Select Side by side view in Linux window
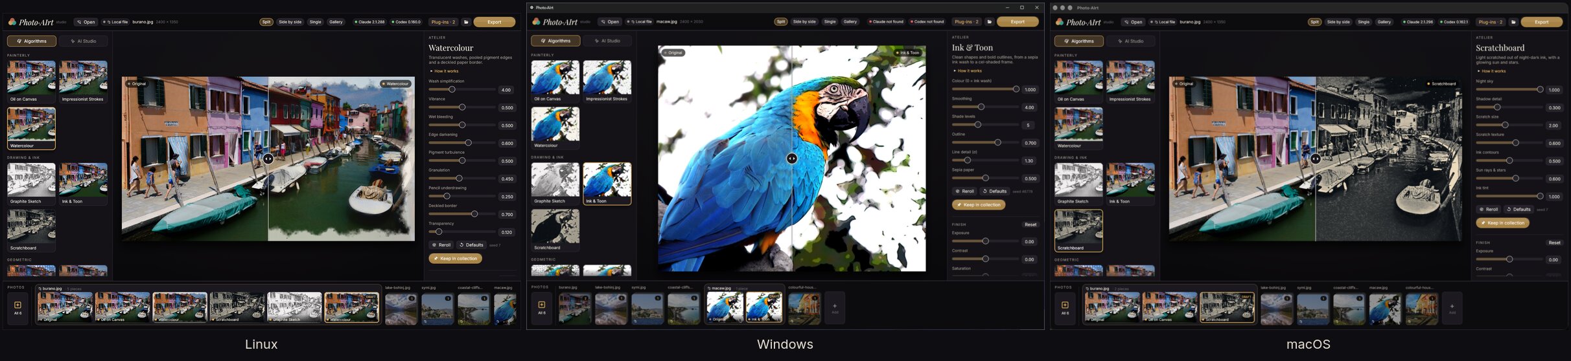 [x=290, y=22]
